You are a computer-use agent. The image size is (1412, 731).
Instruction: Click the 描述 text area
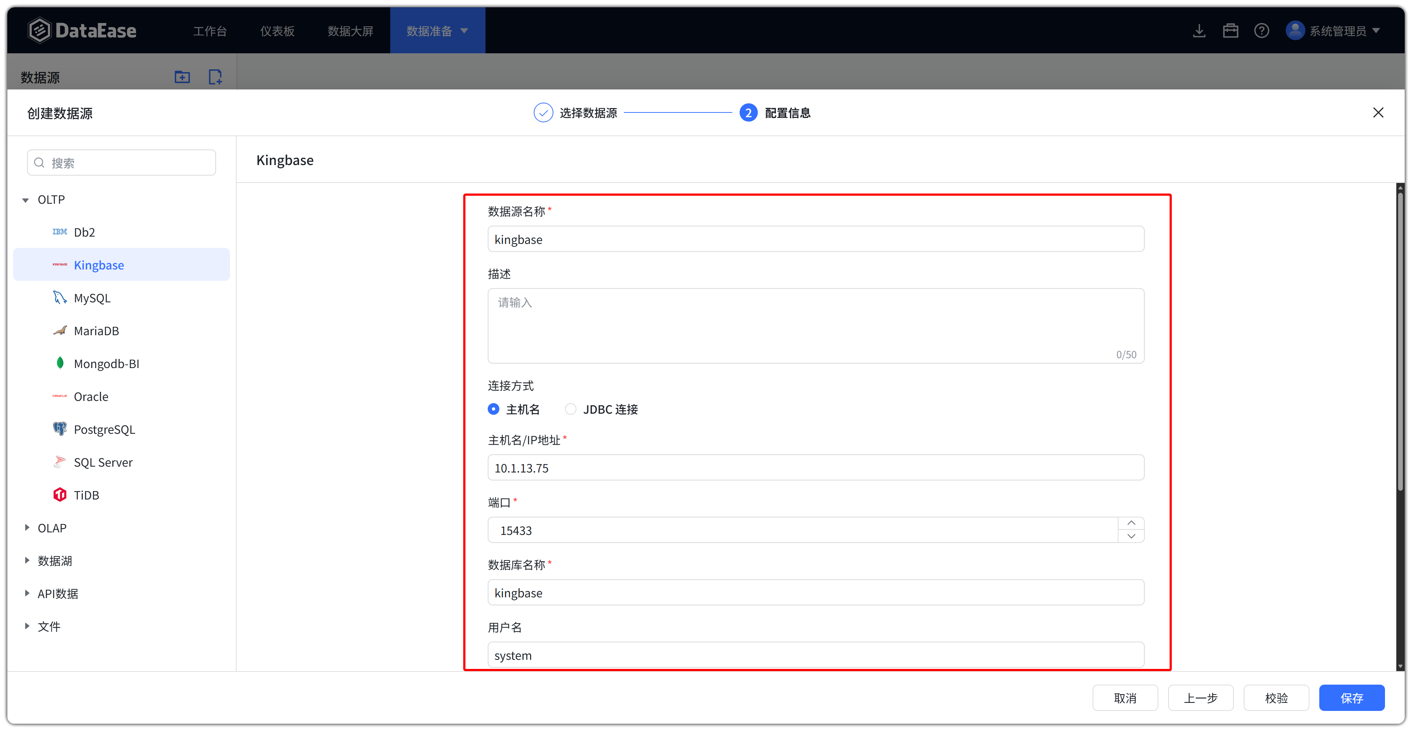coord(816,326)
